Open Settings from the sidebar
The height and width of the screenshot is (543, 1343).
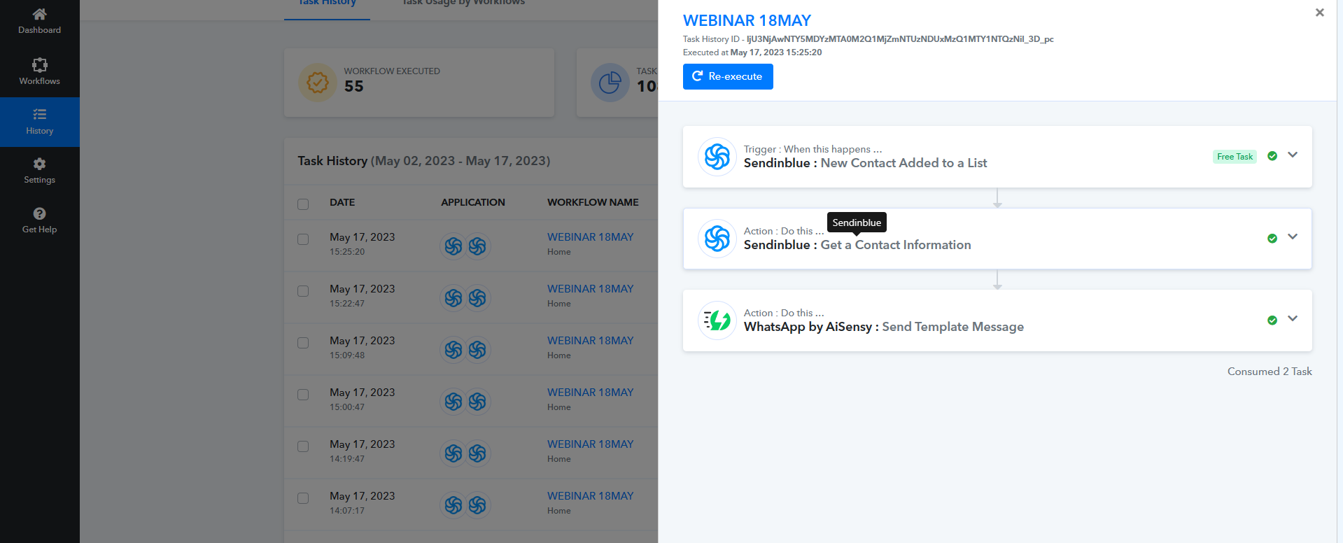coord(39,171)
